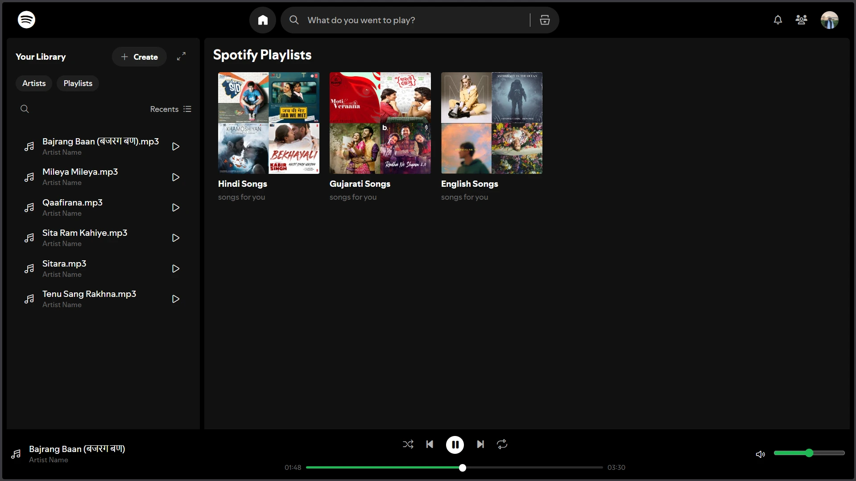The height and width of the screenshot is (481, 856).
Task: Open the Recents sorting dropdown
Action: (164, 108)
